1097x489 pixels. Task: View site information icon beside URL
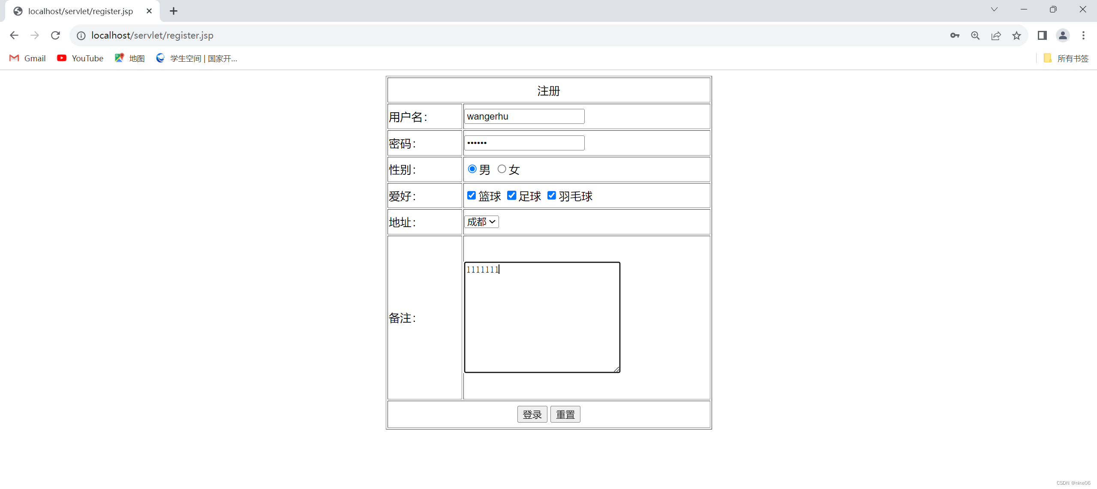(81, 36)
